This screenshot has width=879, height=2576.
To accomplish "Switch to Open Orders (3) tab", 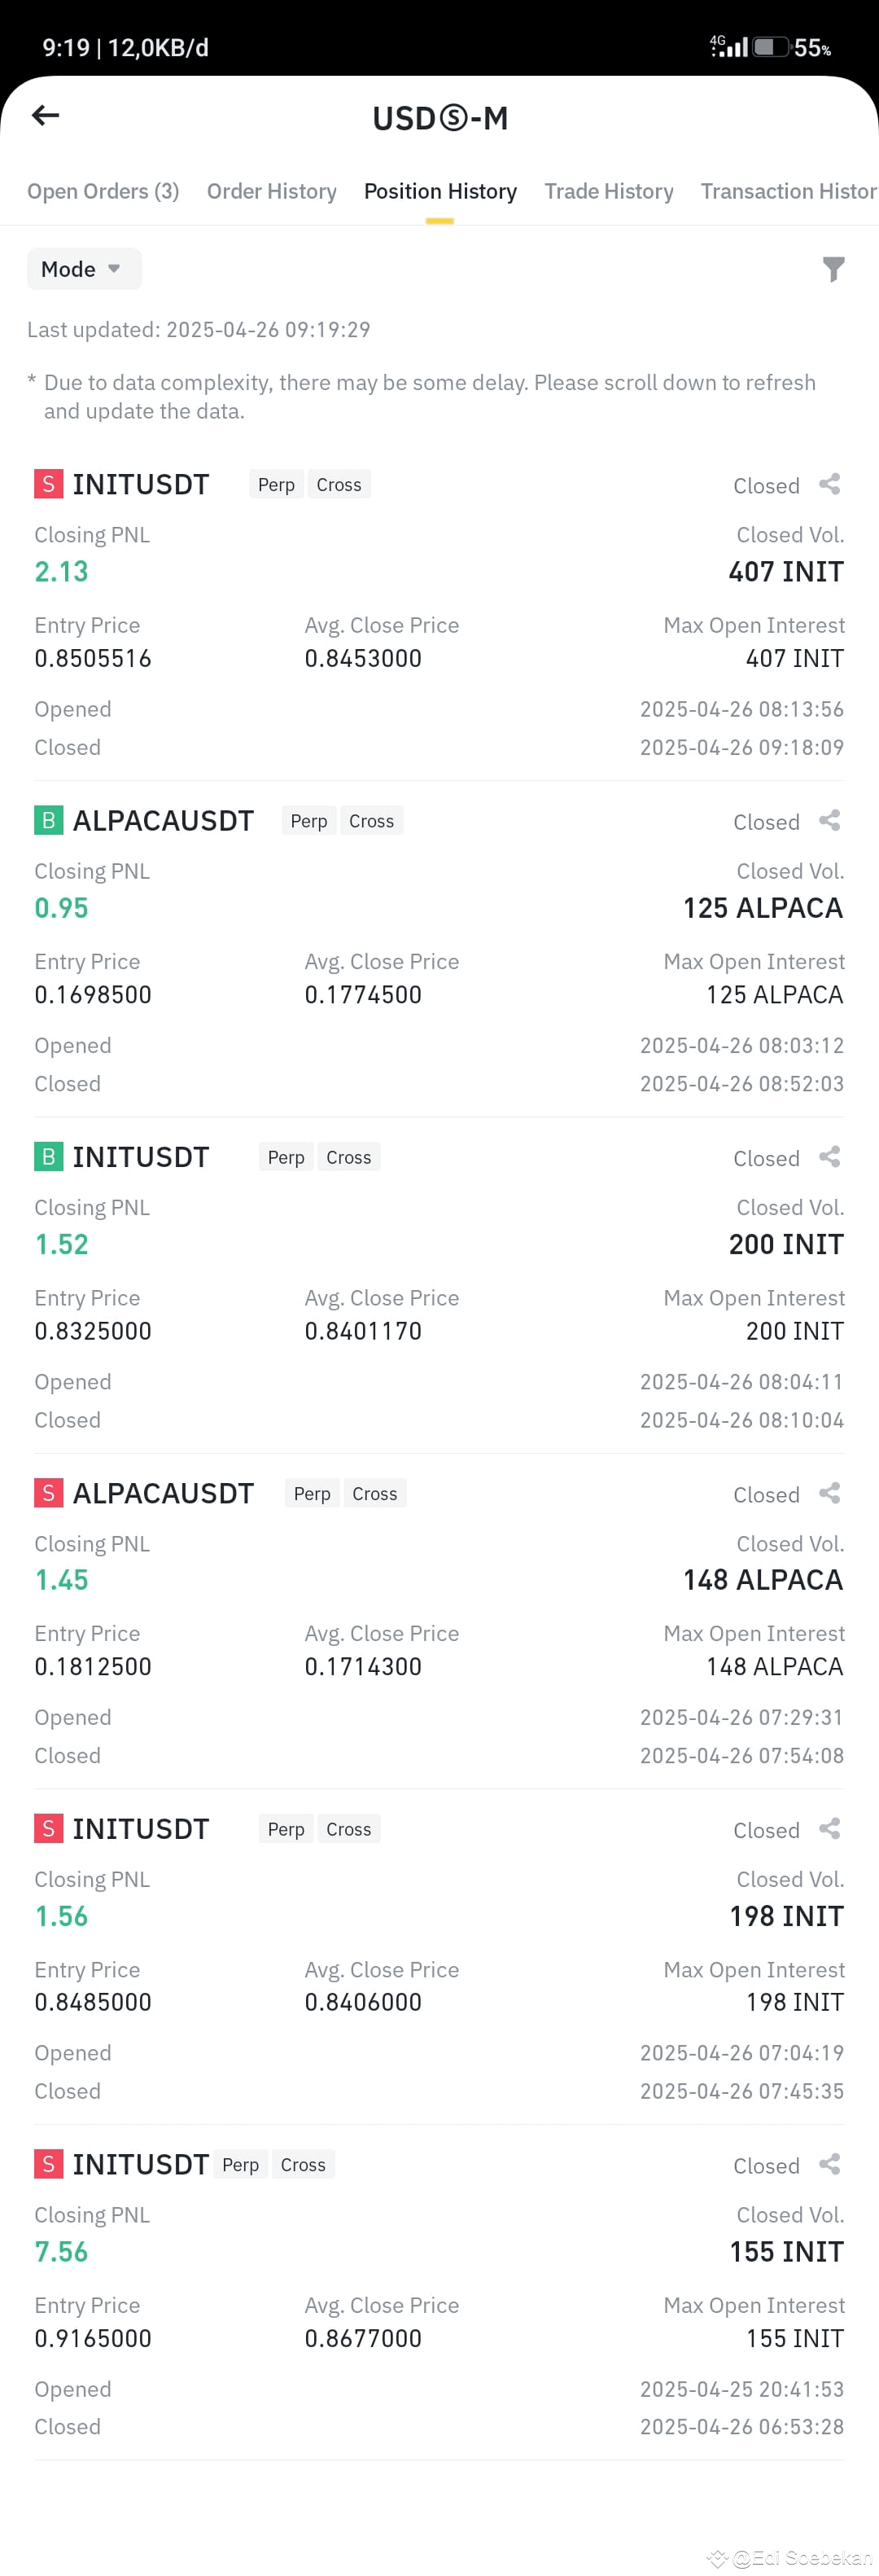I will 103,191.
